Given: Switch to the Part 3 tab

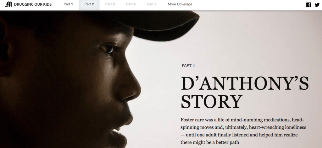Looking at the screenshot, I should pos(110,4).
